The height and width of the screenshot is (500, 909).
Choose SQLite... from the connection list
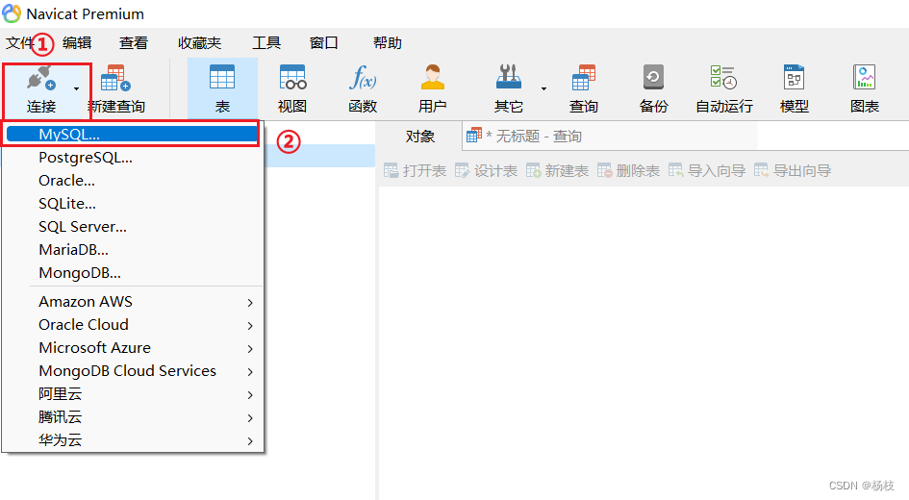point(132,204)
